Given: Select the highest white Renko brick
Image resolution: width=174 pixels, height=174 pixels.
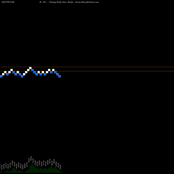Looking at the screenshot, I should [x=30, y=68].
